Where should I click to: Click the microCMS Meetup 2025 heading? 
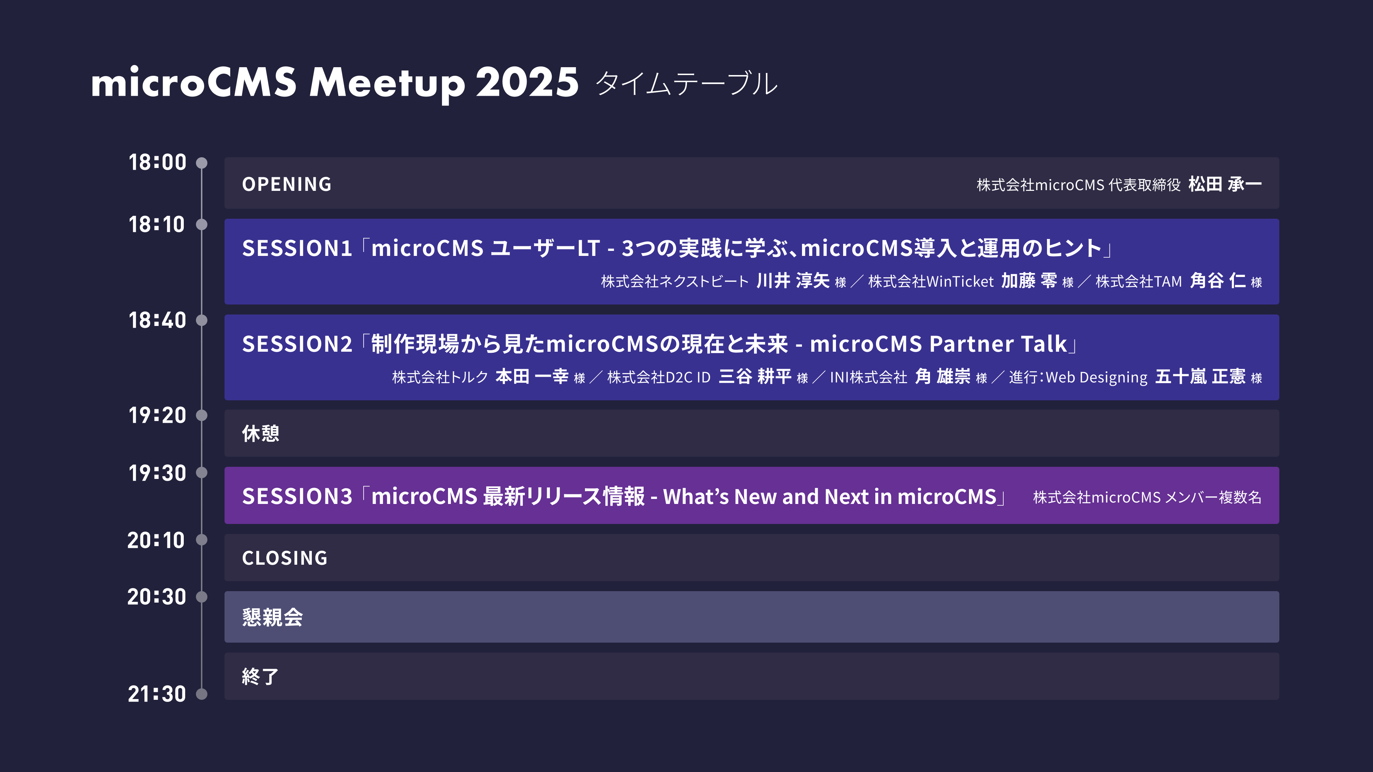click(335, 83)
